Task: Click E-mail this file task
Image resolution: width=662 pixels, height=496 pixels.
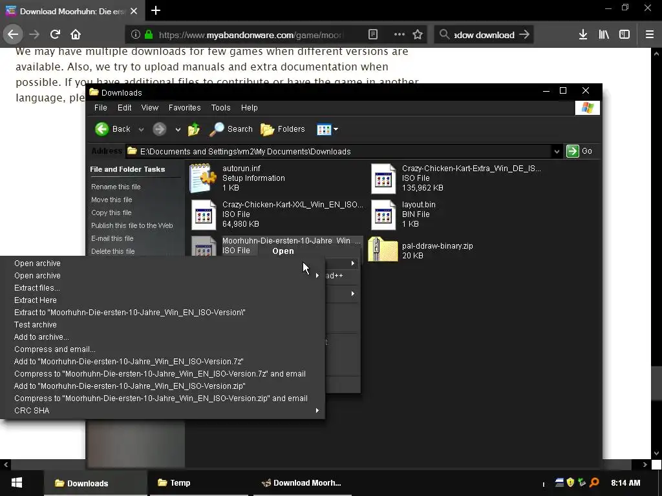Action: point(112,238)
